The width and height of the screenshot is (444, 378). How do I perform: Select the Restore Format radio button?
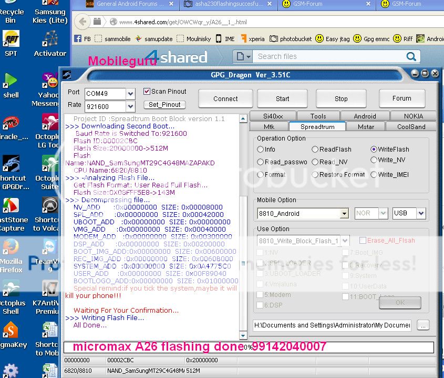[315, 175]
